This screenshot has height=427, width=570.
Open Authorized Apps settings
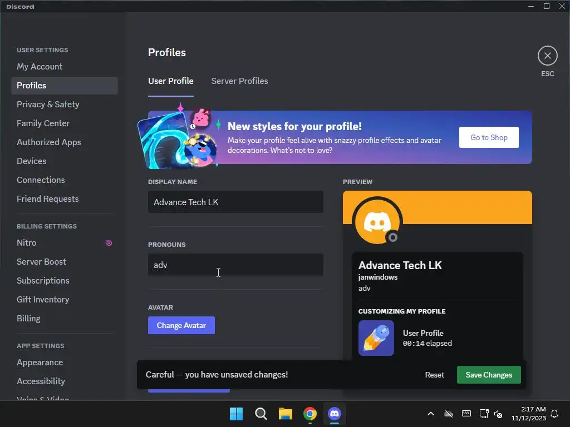point(65,142)
